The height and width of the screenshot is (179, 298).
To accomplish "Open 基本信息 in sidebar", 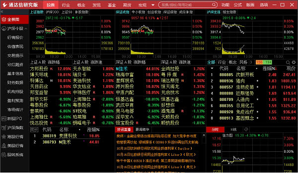I will [15, 74].
